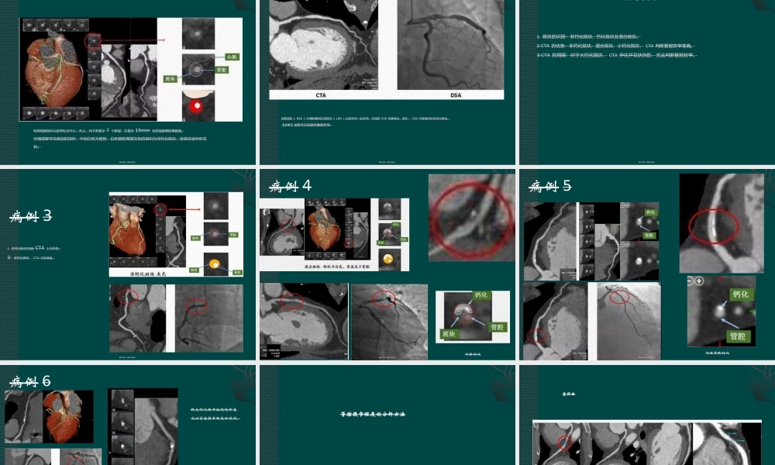
Task: Click the large 钙化 label in 病例 5 bottom-right image
Action: pos(740,294)
